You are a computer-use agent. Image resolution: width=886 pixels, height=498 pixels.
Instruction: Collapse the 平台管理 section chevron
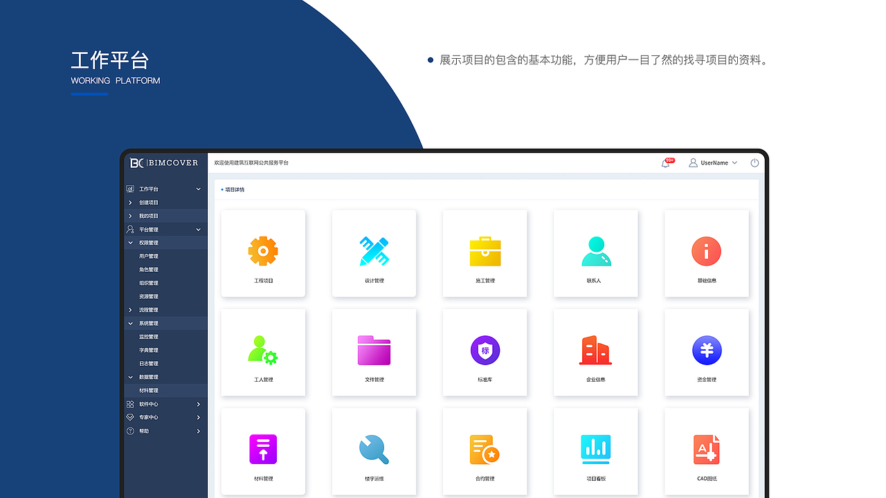198,229
